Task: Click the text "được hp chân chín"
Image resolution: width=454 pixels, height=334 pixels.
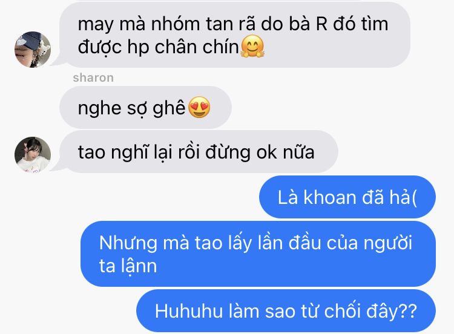Action: [x=158, y=47]
